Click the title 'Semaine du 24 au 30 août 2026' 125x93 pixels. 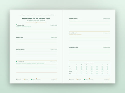(36, 18)
